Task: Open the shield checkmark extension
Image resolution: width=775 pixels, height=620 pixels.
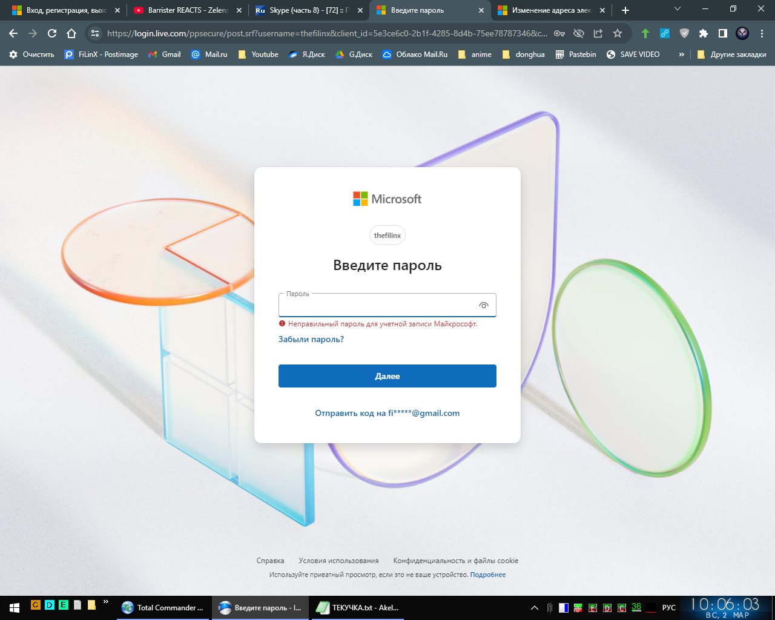Action: pos(684,33)
